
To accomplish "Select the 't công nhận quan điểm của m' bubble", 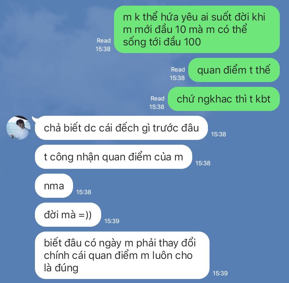I will [x=114, y=157].
